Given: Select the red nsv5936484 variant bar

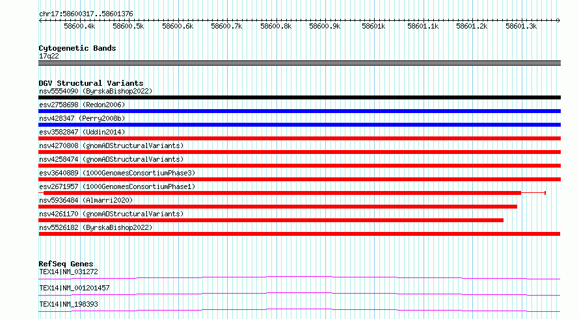Looking at the screenshot, I should 278,207.
